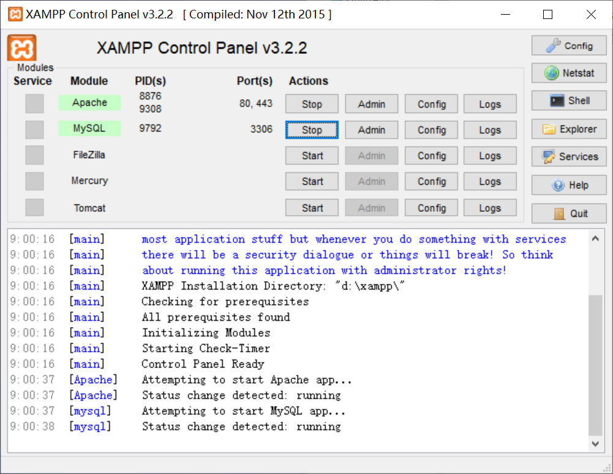The width and height of the screenshot is (613, 474).
Task: Click 'All prerequisites found' log line
Action: pyautogui.click(x=216, y=317)
